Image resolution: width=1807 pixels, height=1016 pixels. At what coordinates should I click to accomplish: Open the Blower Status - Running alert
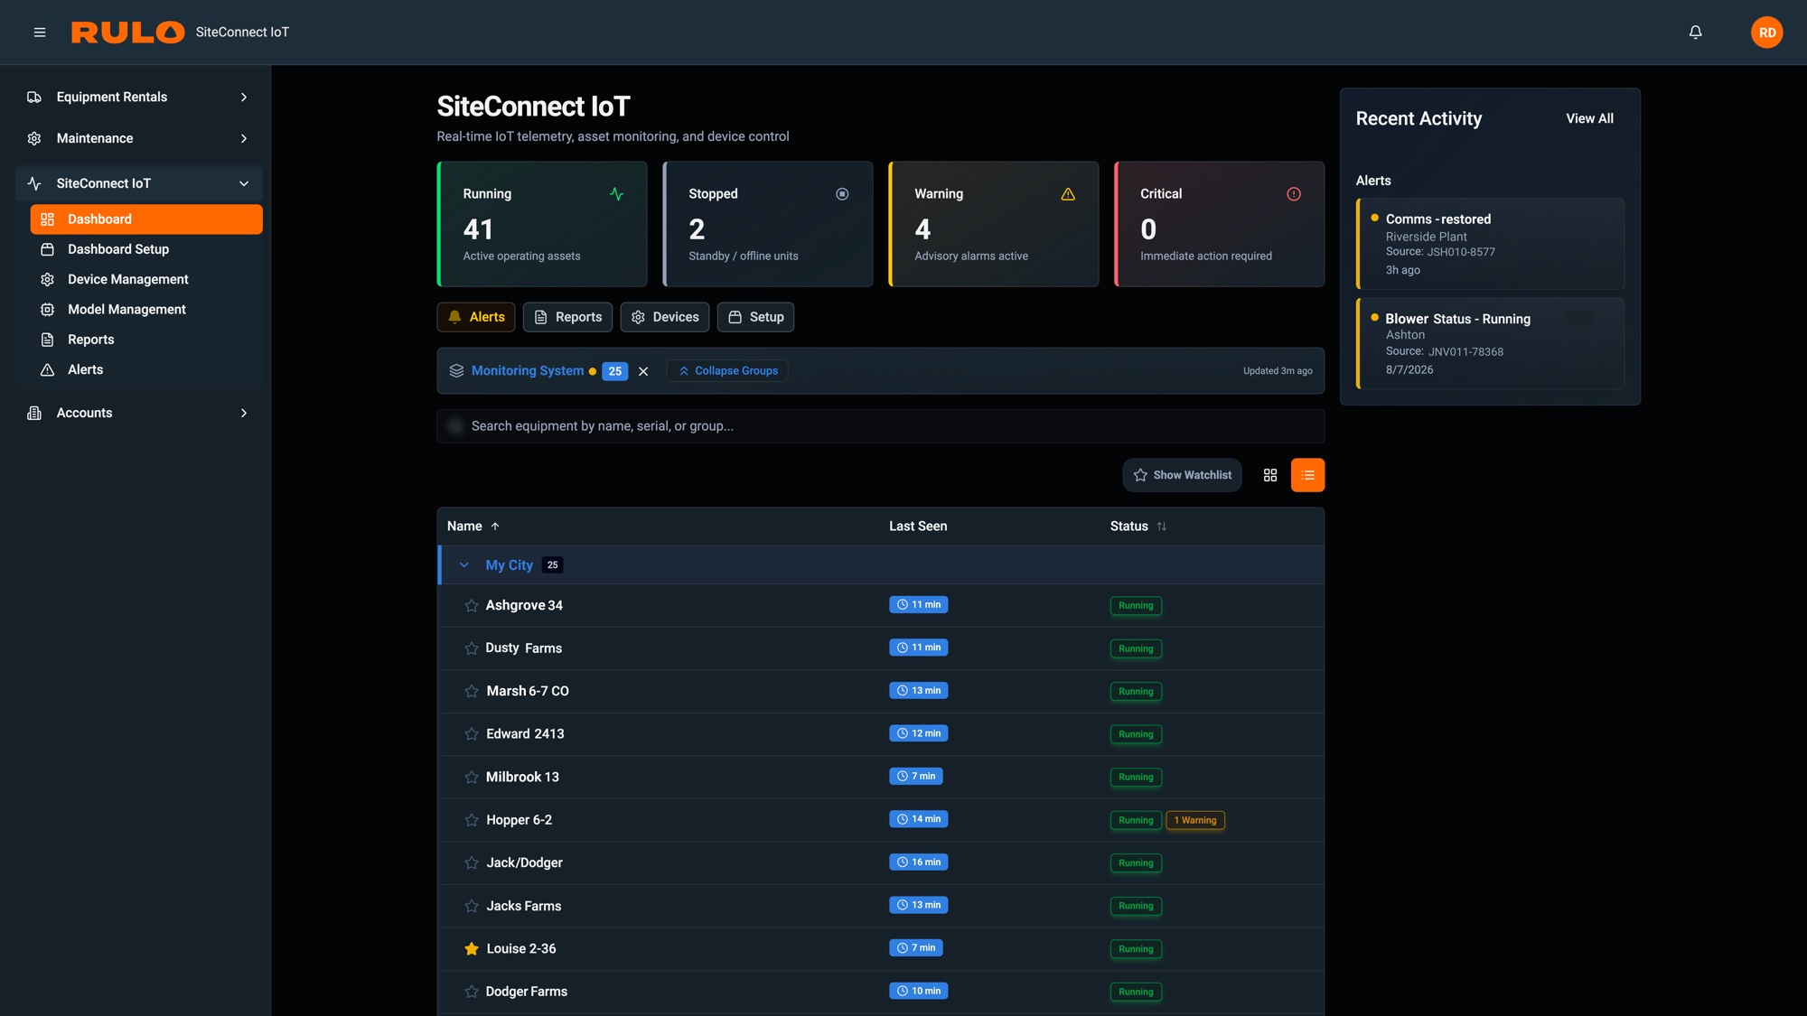(1490, 343)
